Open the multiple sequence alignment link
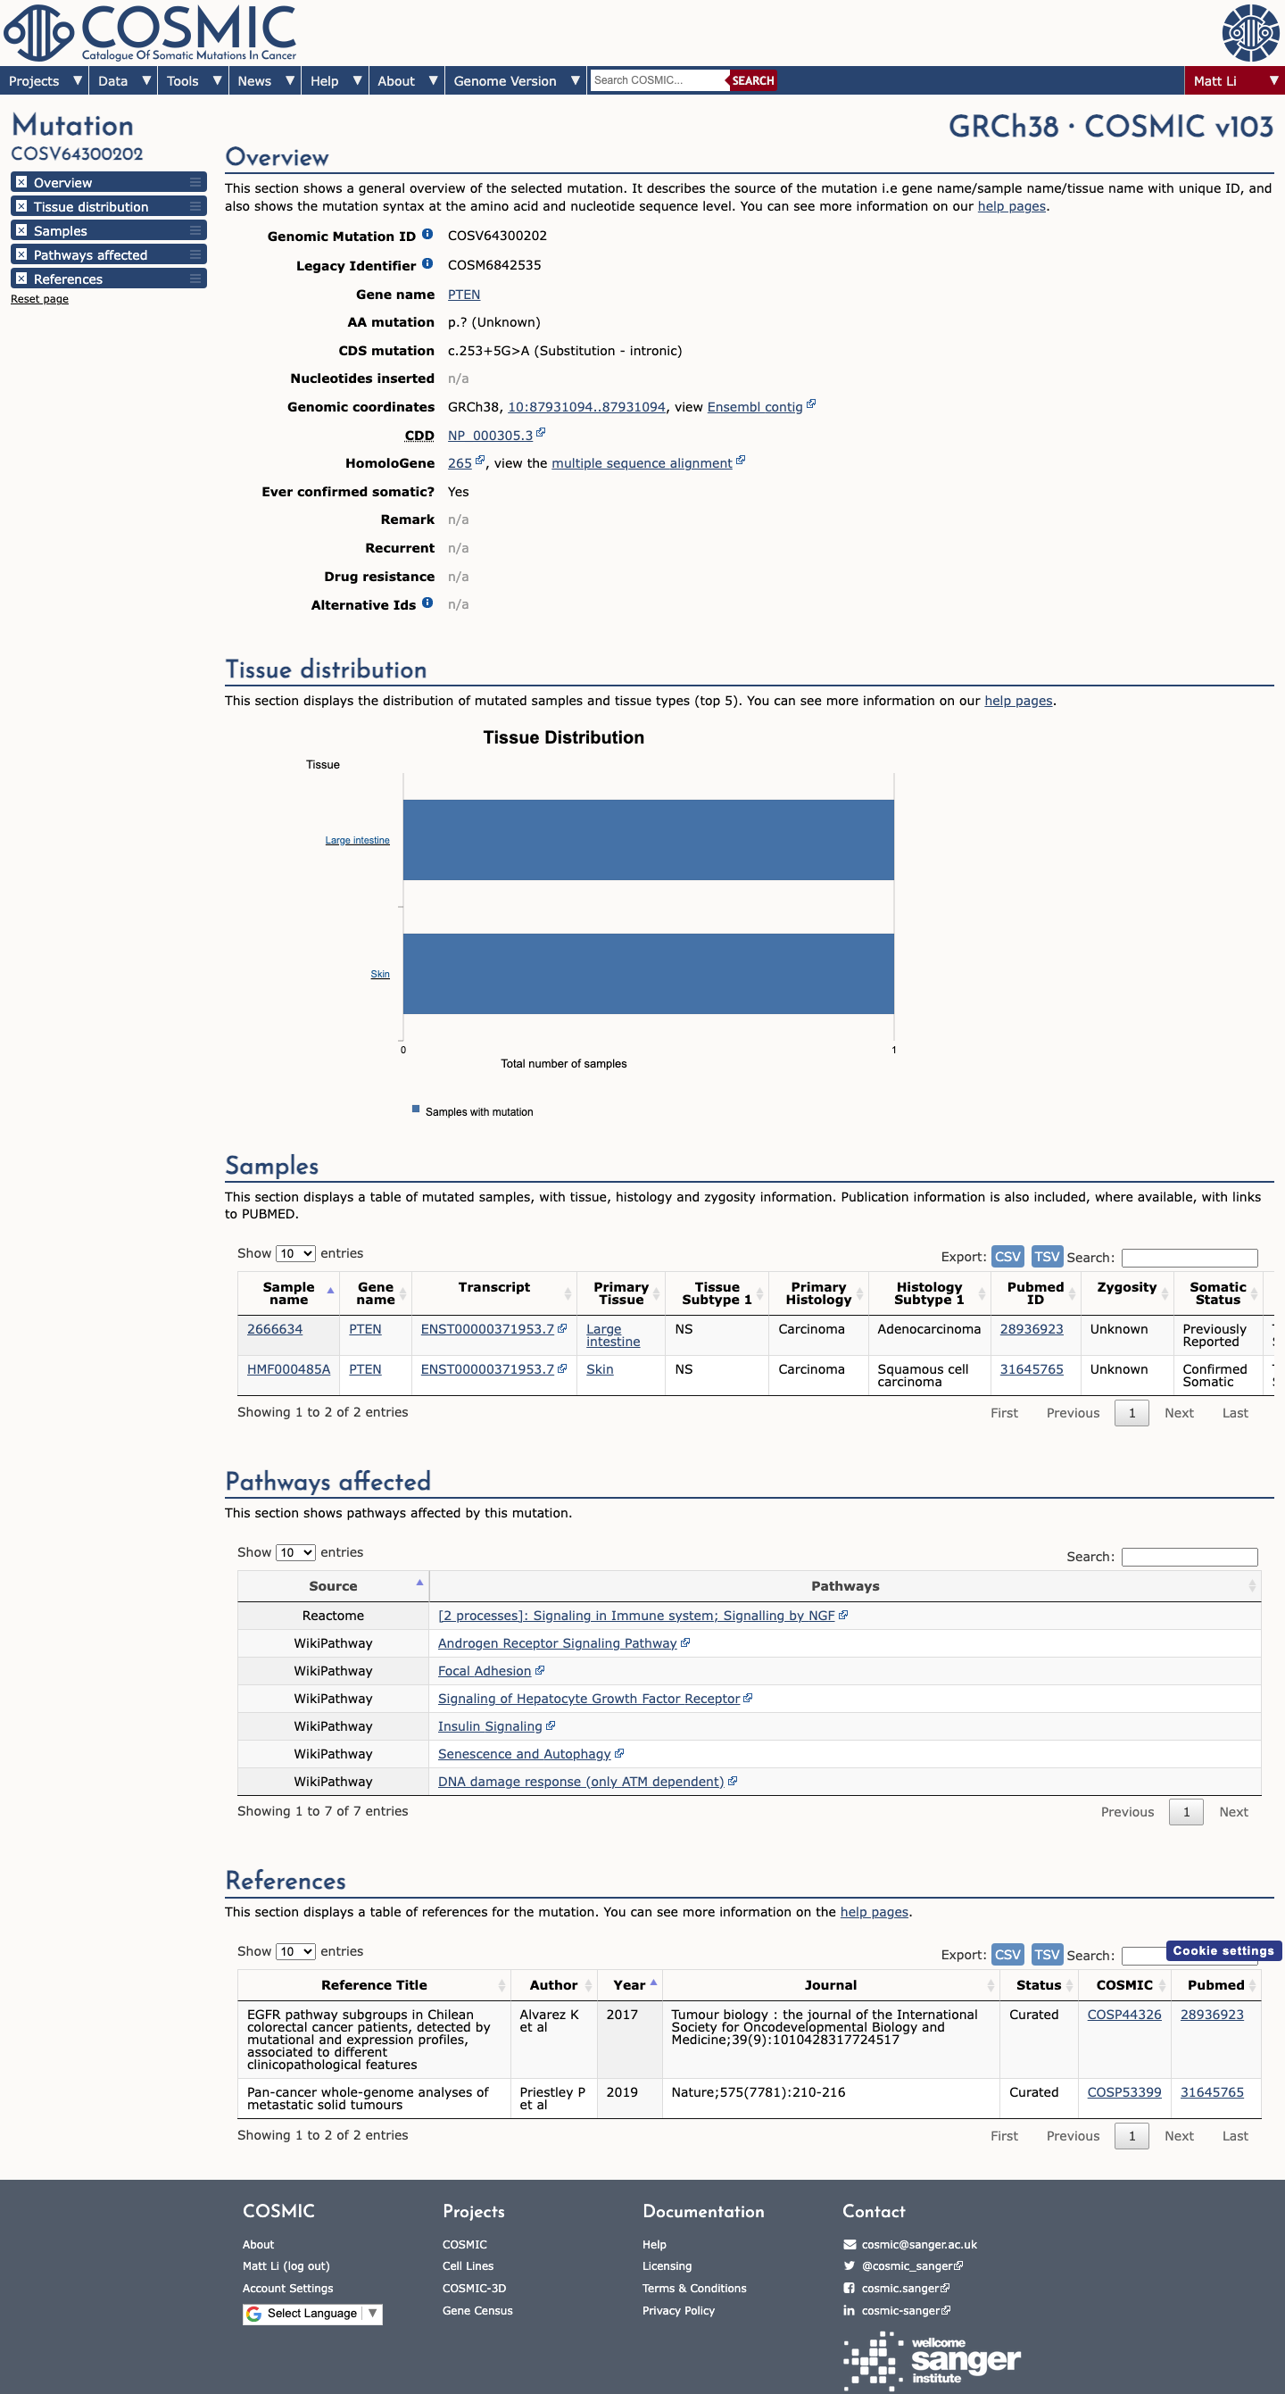1285x2394 pixels. 642,462
